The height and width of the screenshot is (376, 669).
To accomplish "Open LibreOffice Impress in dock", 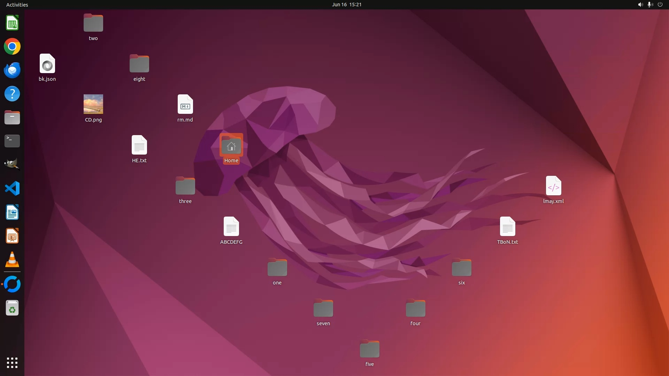I will (x=12, y=236).
